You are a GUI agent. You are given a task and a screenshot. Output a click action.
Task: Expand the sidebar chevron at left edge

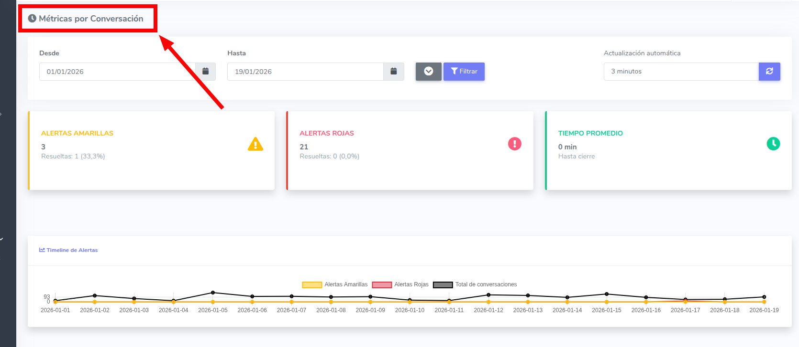click(x=1, y=114)
